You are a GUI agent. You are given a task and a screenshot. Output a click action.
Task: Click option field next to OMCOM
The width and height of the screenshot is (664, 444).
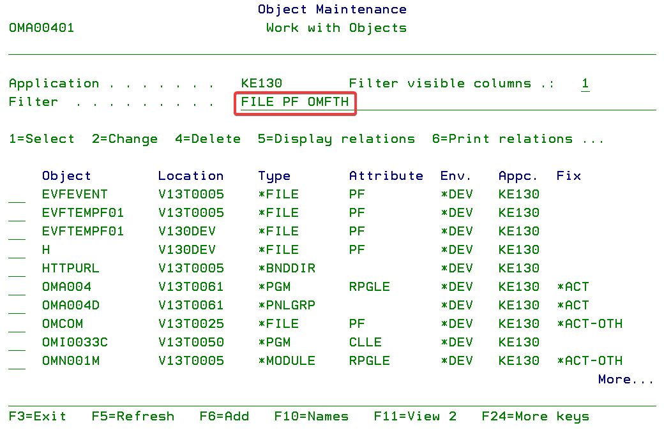(x=17, y=325)
